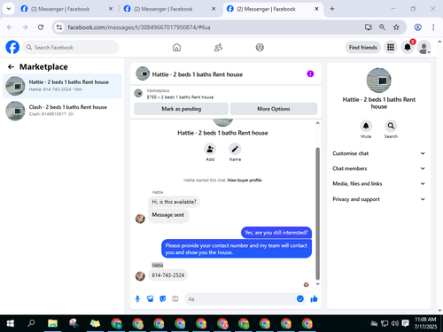Click Hattie's 614-743-2524 message
The height and width of the screenshot is (332, 443).
pos(168,275)
